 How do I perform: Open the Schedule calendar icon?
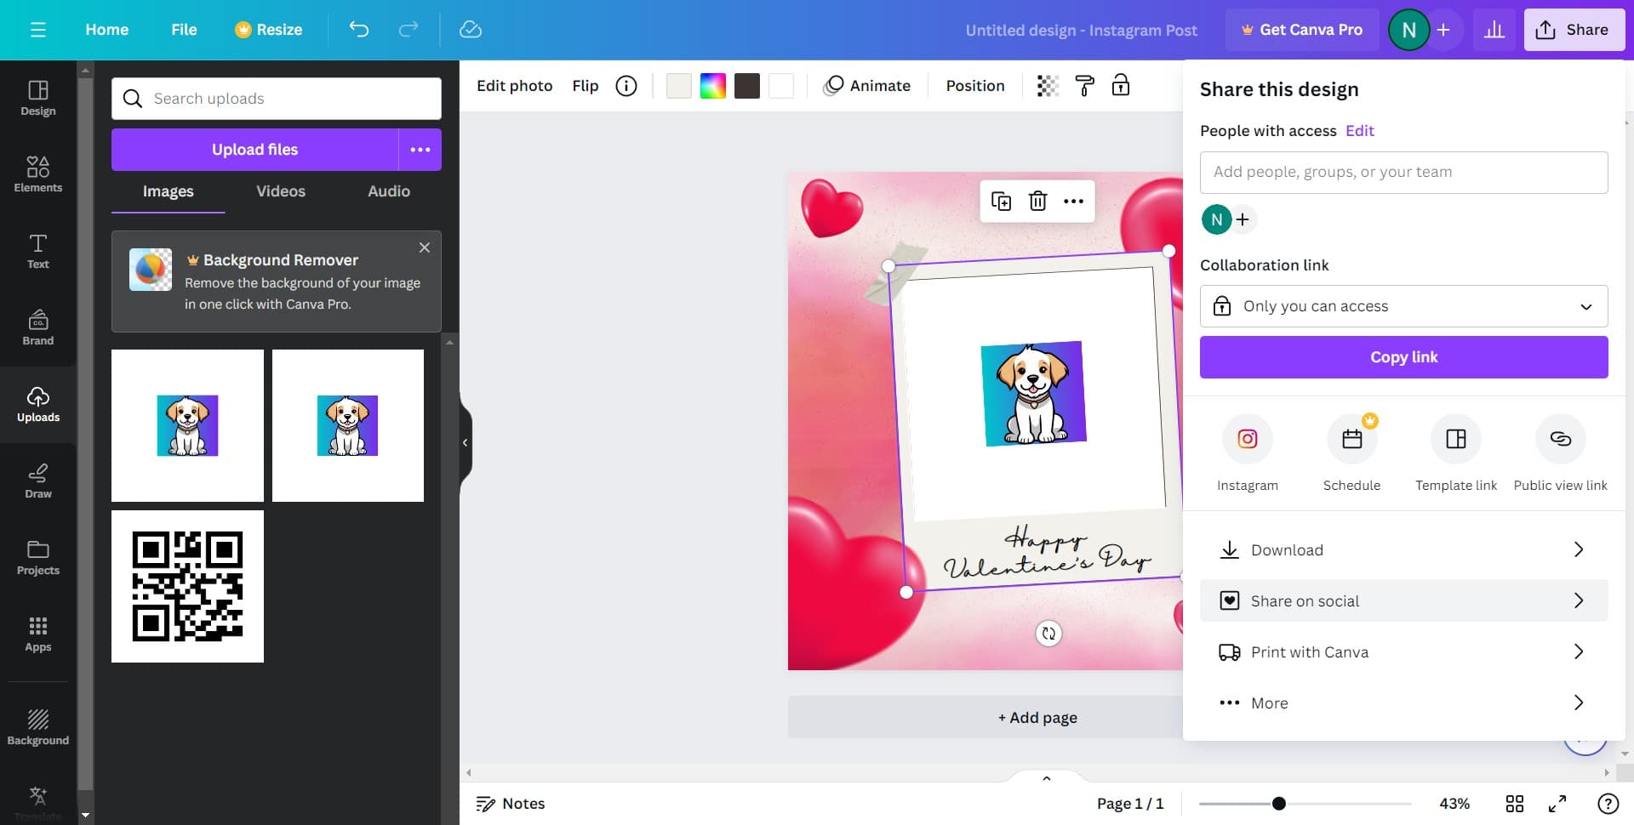tap(1351, 439)
